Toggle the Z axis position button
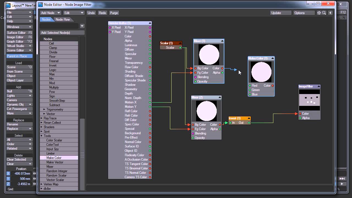This screenshot has height=198, width=352. click(x=8, y=184)
